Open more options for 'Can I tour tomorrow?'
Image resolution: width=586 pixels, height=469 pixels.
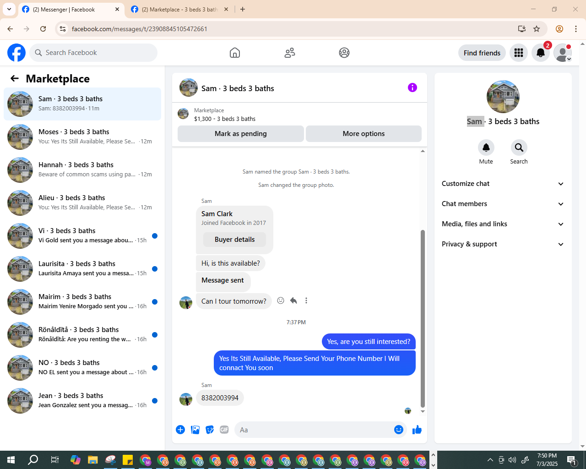point(306,300)
